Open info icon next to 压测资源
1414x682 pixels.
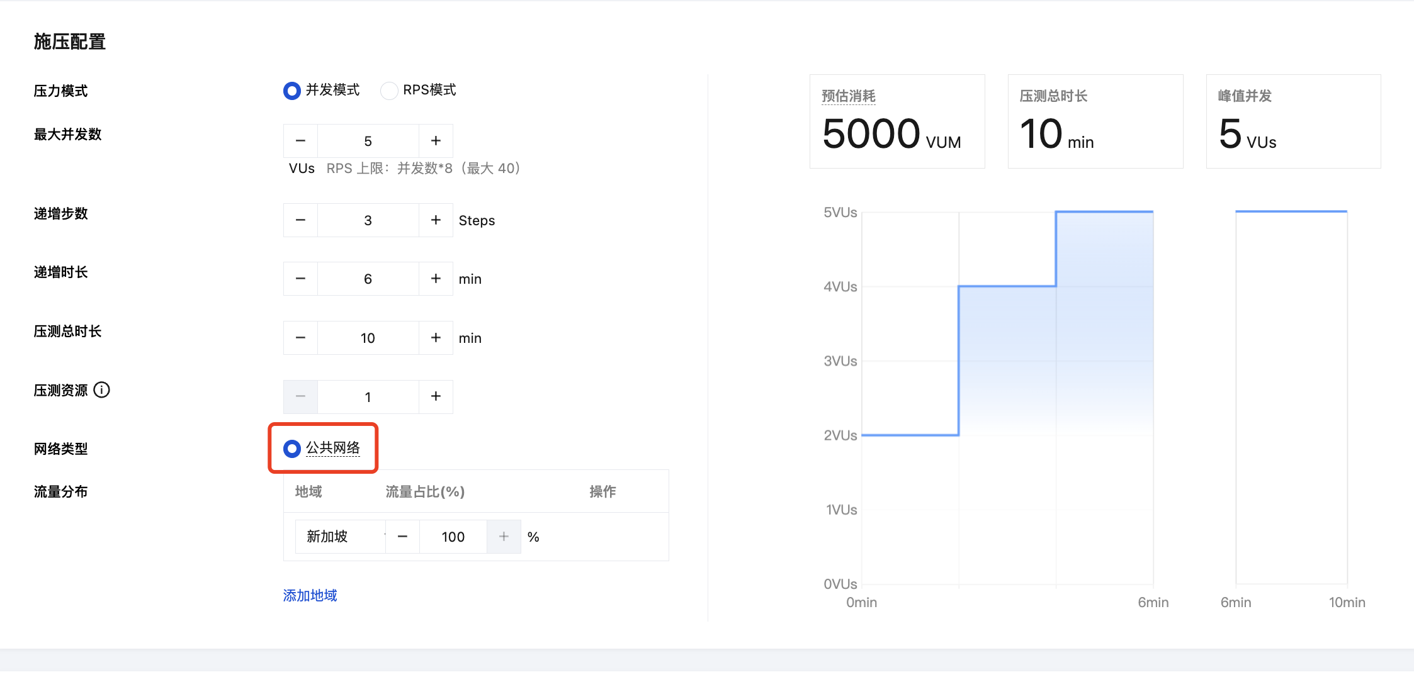click(x=101, y=390)
